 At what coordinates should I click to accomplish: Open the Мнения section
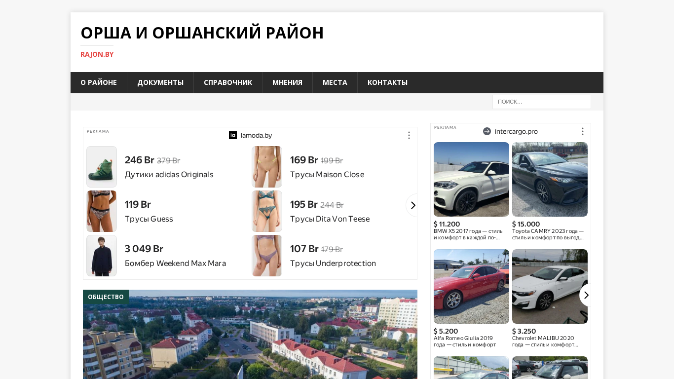click(x=287, y=82)
